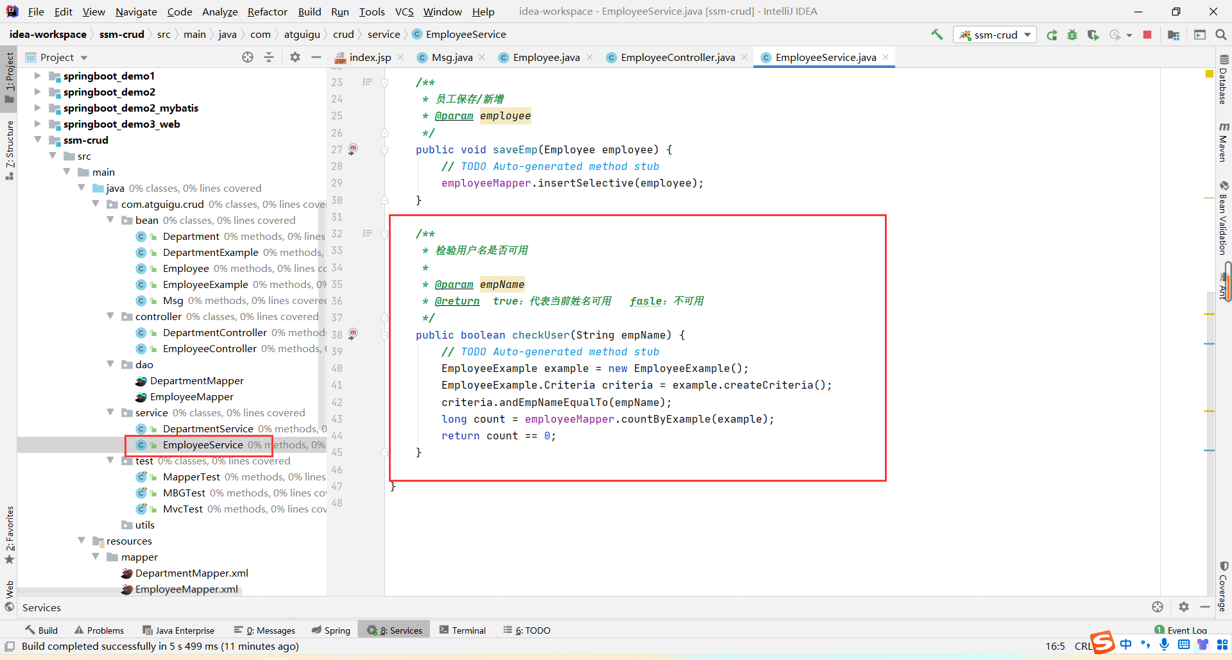
Task: Click the yellow inspection indicator at editor top-right
Action: pos(1210,74)
